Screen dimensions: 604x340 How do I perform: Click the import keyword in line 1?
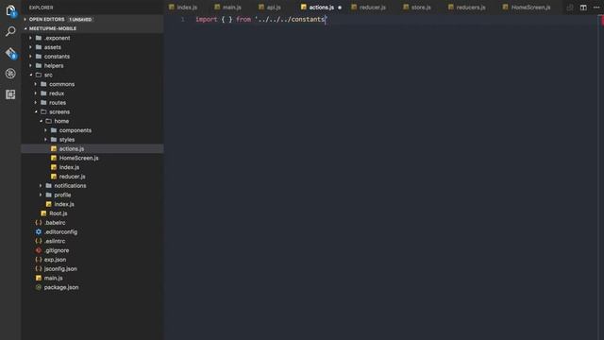pyautogui.click(x=207, y=19)
